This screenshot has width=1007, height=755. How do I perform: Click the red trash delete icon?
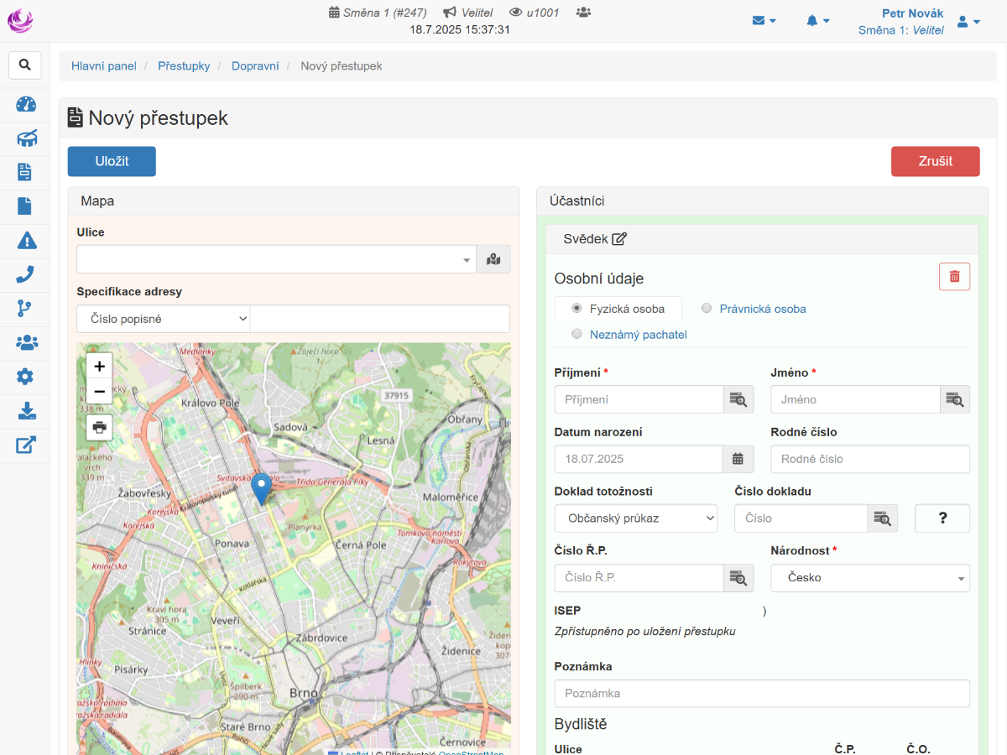(x=954, y=276)
